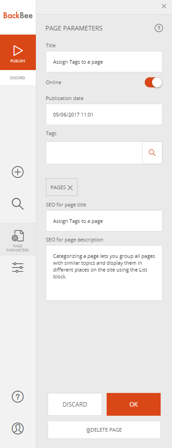Open the user profile icon
172x448 pixels.
point(18,428)
